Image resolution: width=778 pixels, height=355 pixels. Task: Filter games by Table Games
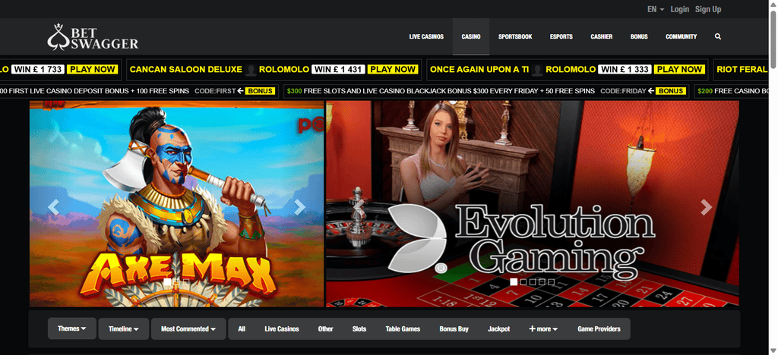point(403,328)
